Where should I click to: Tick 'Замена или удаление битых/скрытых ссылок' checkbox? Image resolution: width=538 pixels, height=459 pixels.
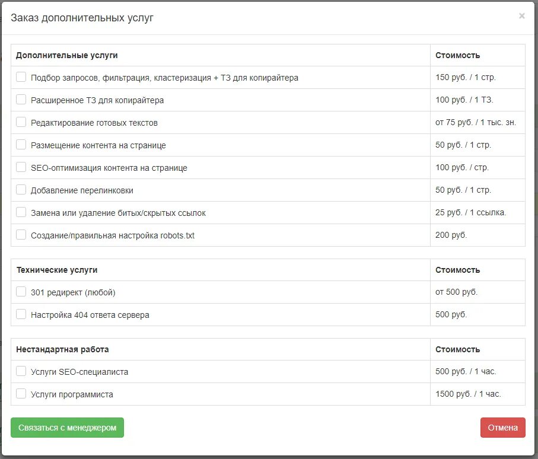pyautogui.click(x=21, y=212)
